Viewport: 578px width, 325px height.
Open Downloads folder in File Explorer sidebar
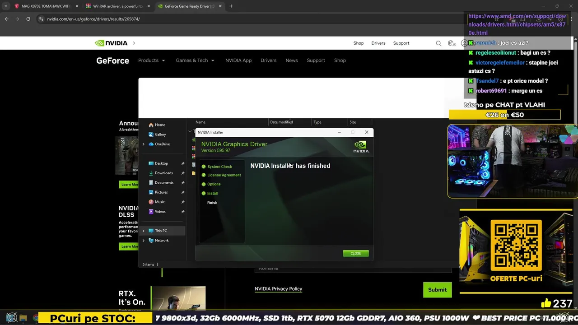click(x=161, y=173)
